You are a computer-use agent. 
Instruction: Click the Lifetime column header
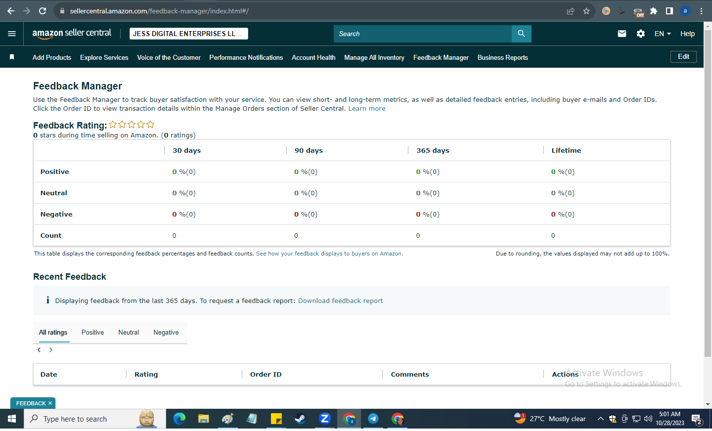[566, 151]
